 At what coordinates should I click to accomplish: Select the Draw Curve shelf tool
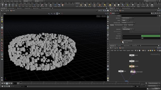[x=34, y=5]
